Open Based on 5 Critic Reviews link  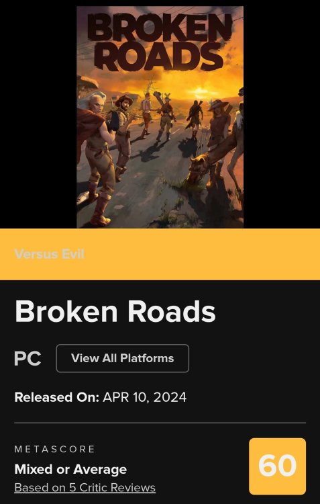click(x=85, y=488)
